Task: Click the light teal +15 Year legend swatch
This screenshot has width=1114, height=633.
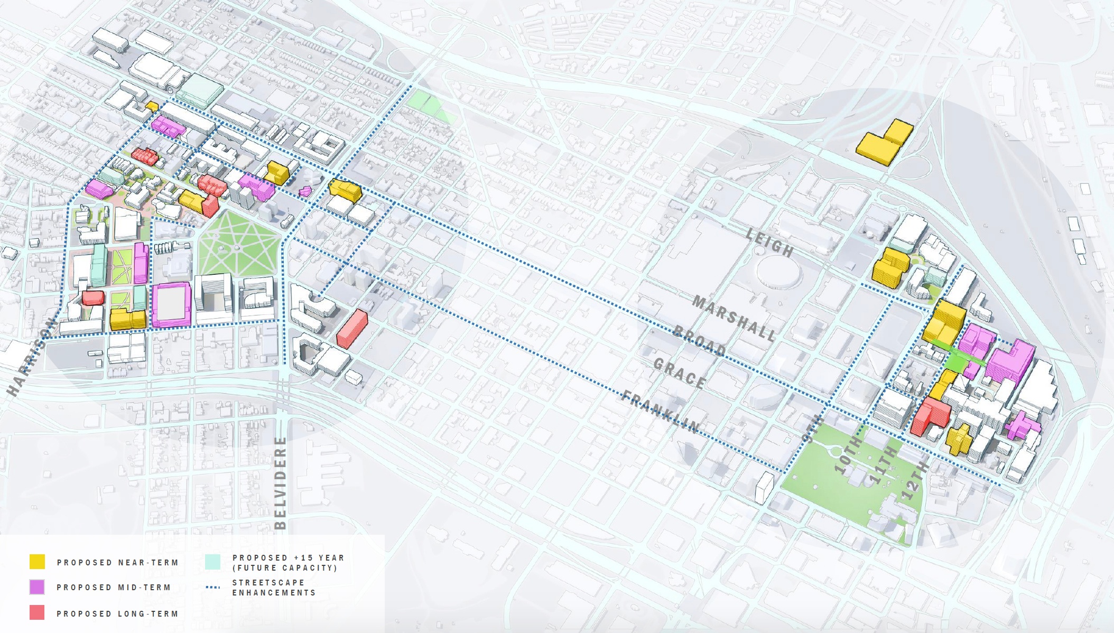Action: coord(213,562)
